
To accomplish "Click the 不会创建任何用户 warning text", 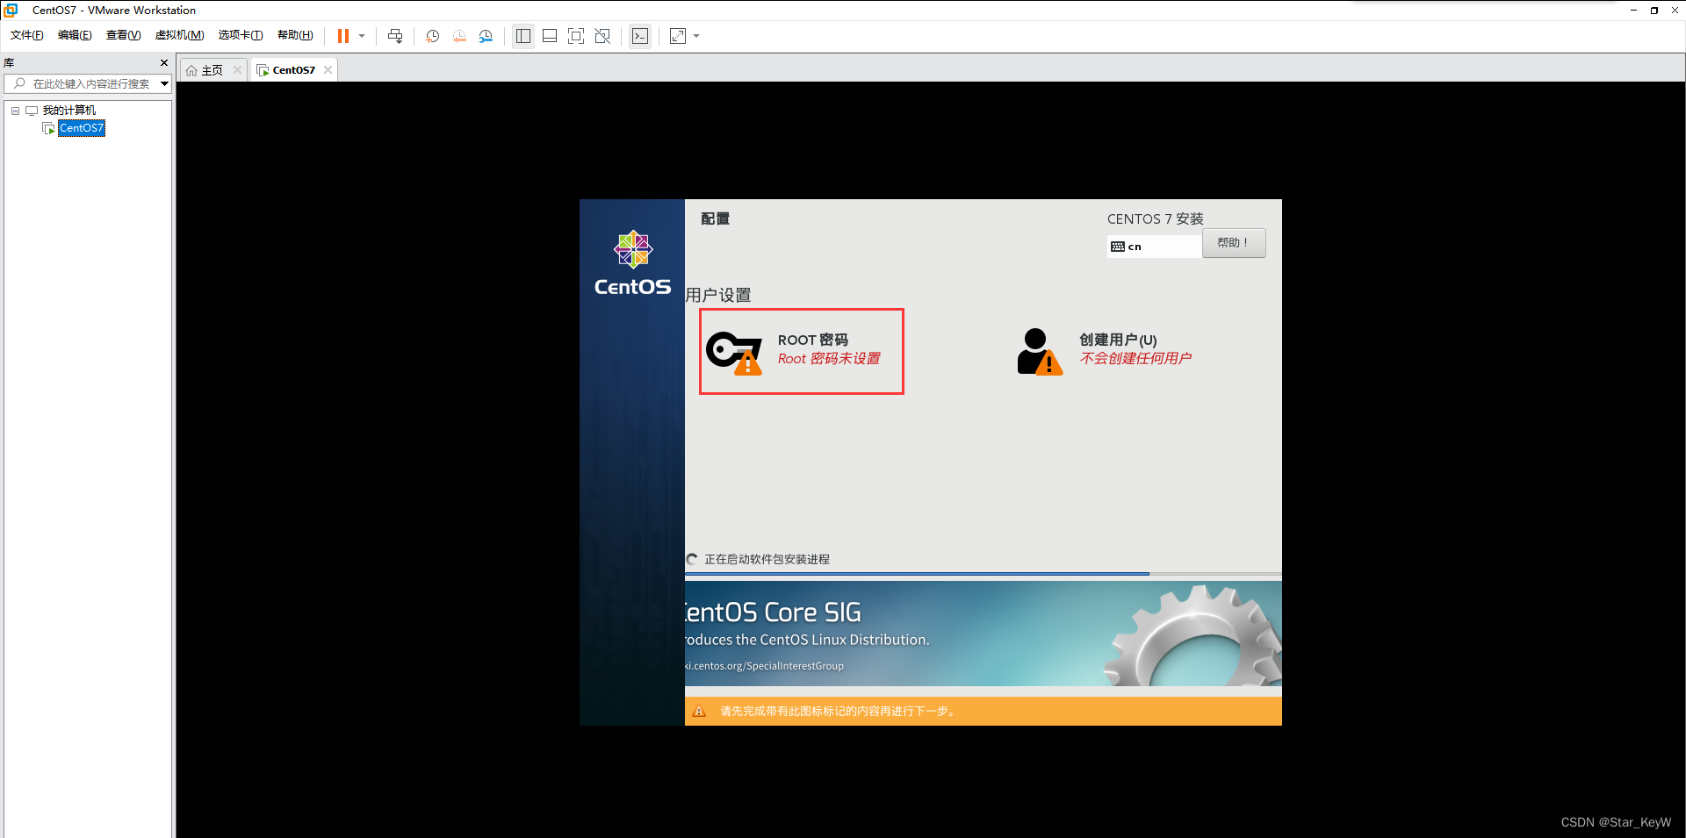I will tap(1135, 358).
